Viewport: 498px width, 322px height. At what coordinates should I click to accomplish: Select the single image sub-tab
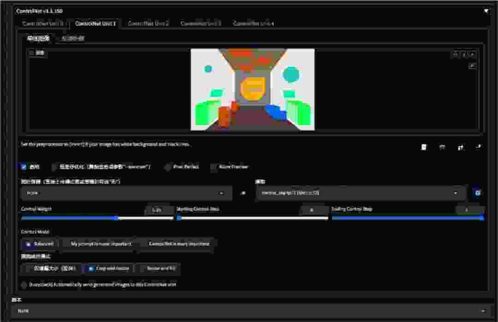pyautogui.click(x=38, y=38)
